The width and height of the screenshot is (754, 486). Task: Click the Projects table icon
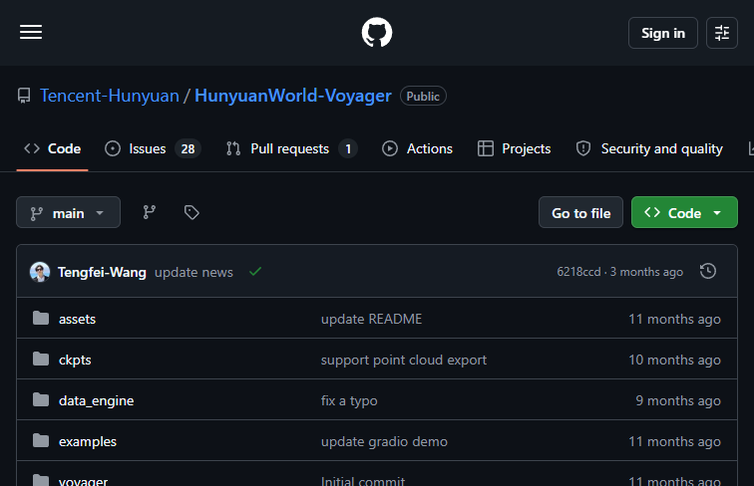[486, 148]
